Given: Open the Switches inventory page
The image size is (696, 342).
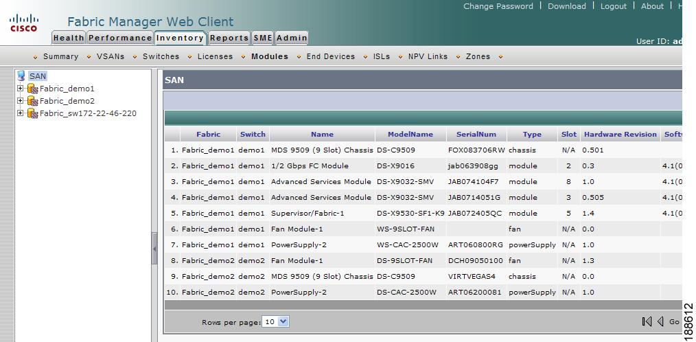Looking at the screenshot, I should click(161, 56).
